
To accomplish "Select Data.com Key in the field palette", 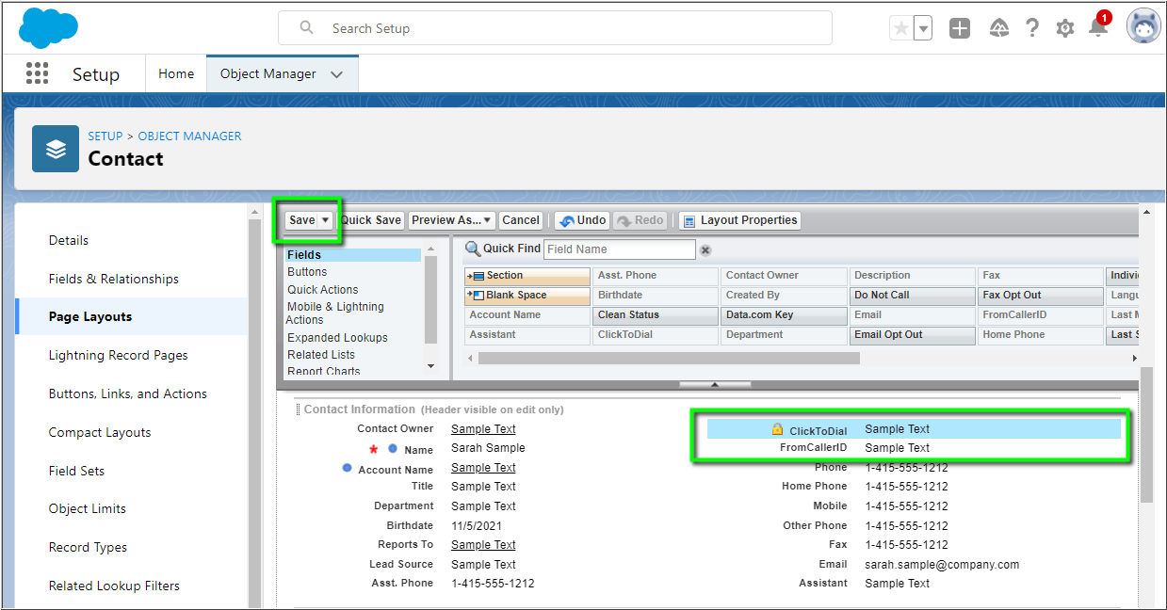I will 784,315.
